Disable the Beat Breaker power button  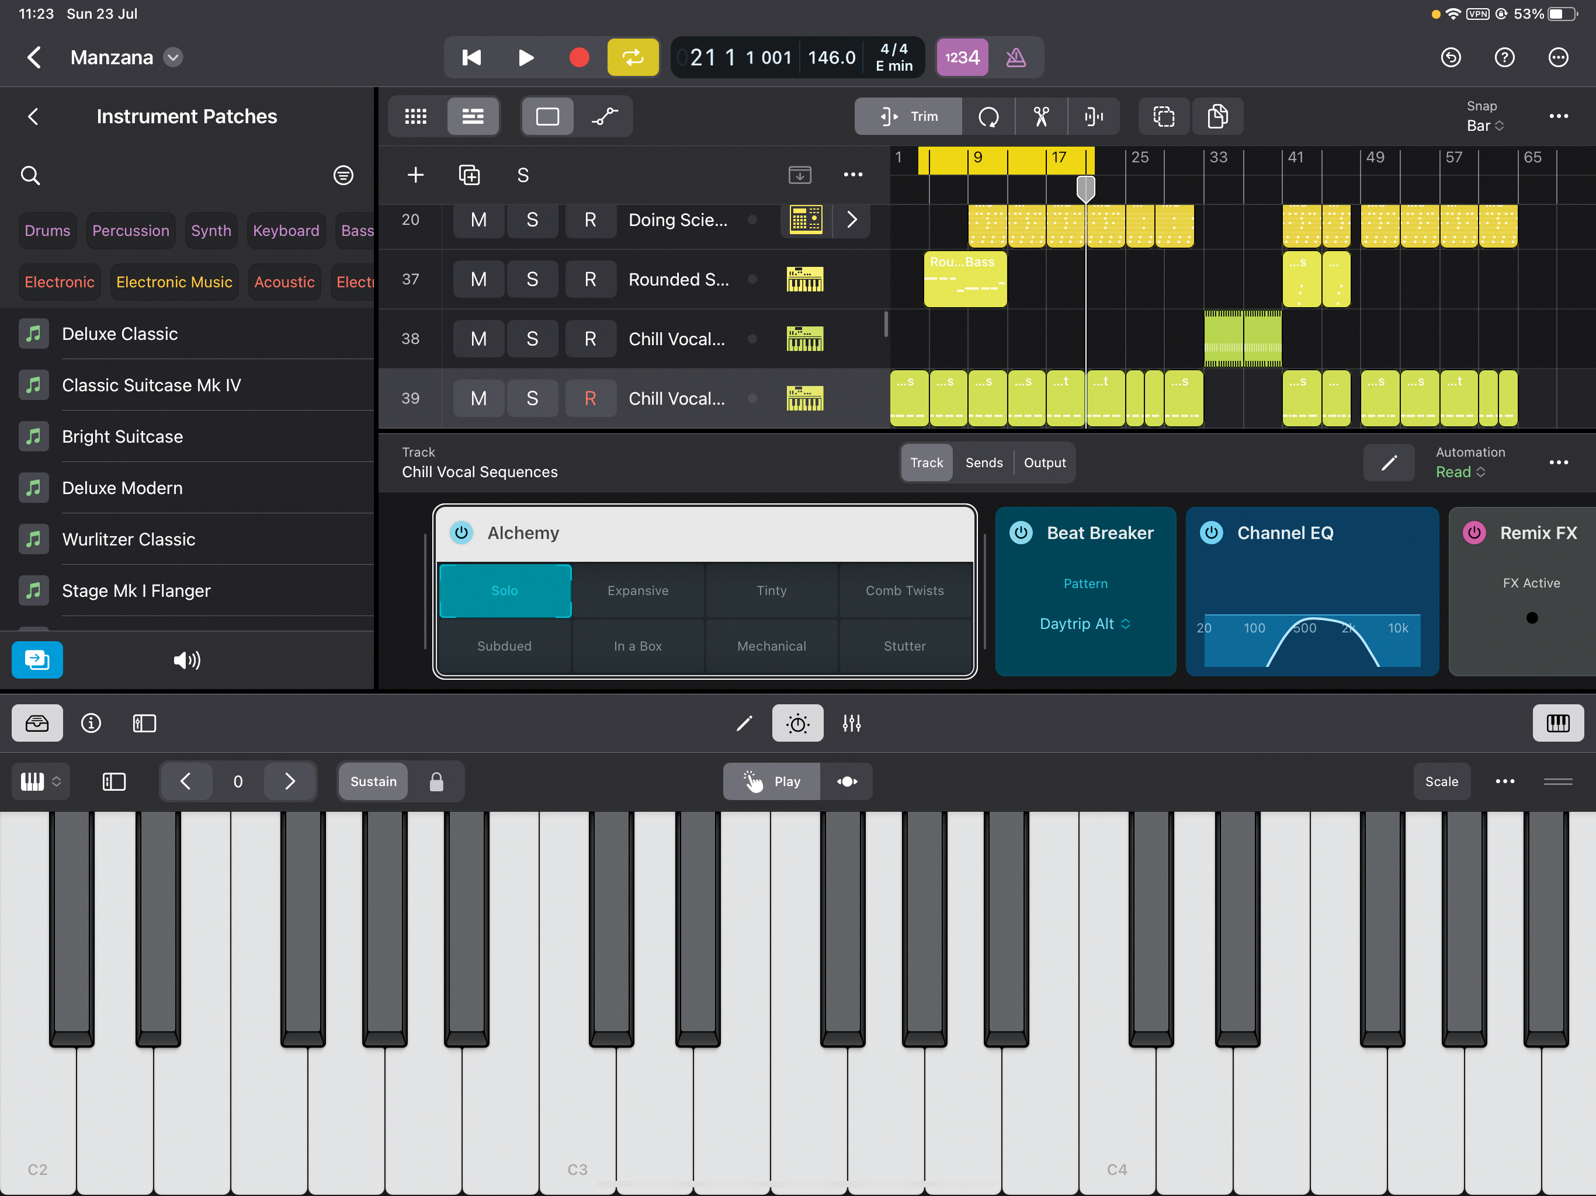coord(1021,533)
